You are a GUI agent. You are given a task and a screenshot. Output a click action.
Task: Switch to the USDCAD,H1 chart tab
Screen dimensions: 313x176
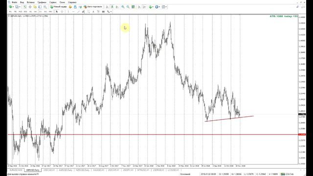[x=49, y=170]
